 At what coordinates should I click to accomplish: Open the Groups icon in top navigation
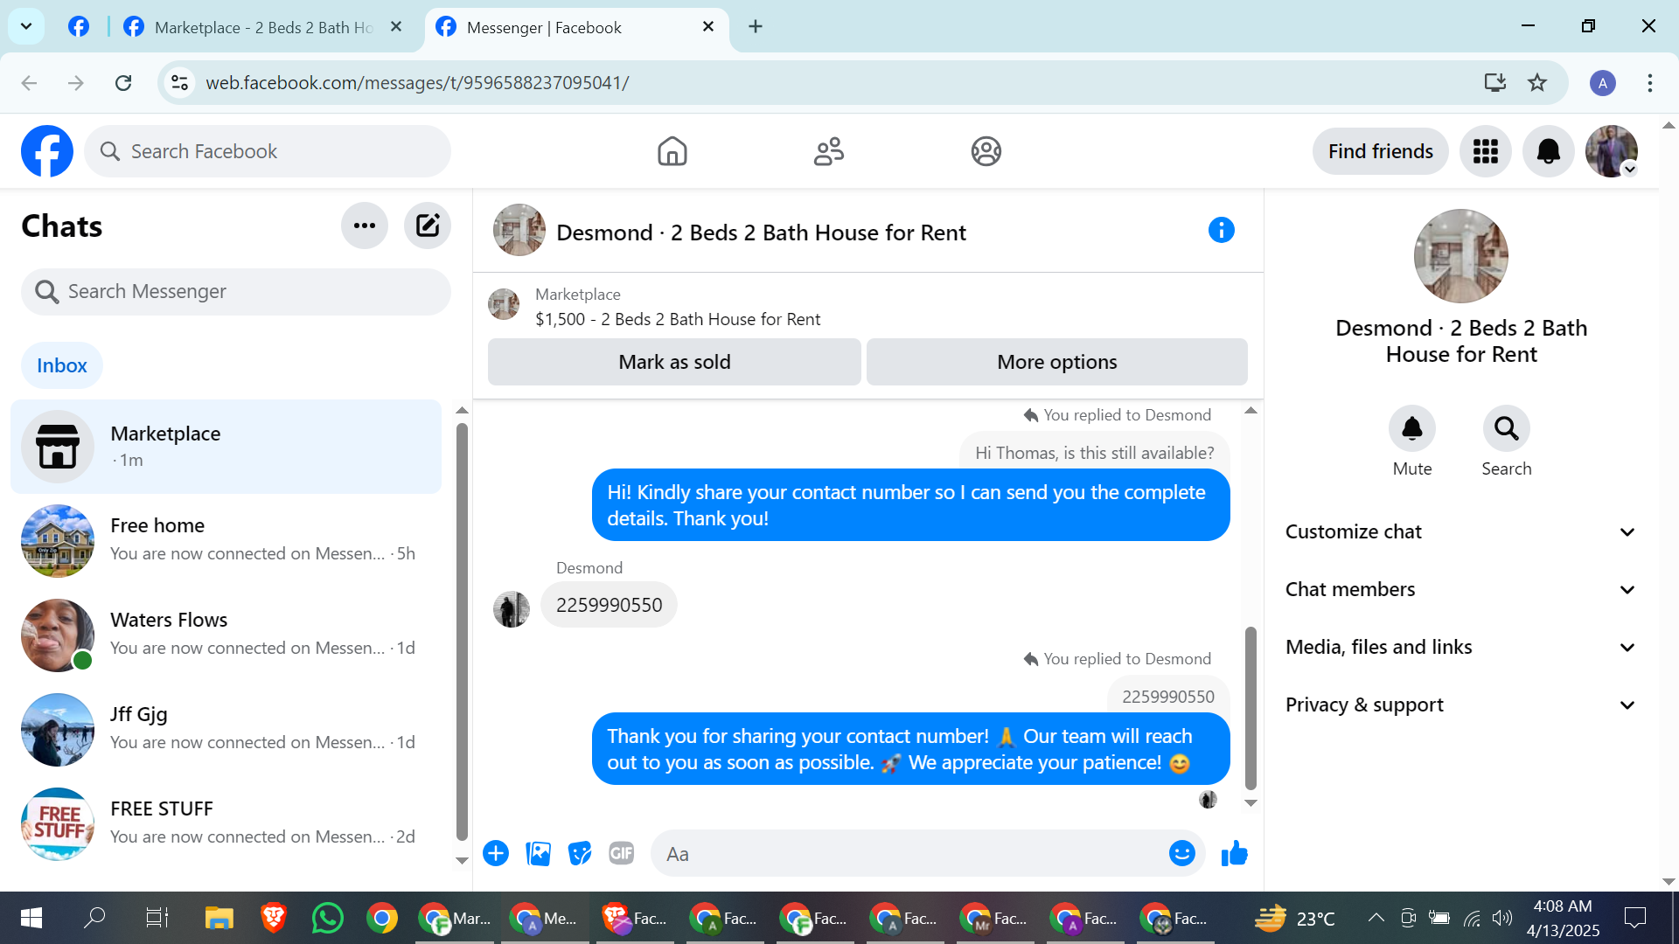tap(986, 151)
